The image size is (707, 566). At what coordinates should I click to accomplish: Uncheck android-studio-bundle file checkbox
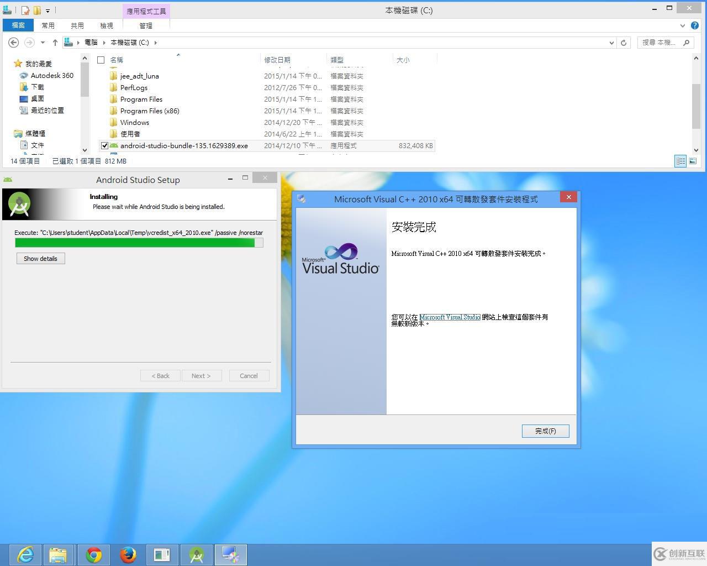(104, 146)
